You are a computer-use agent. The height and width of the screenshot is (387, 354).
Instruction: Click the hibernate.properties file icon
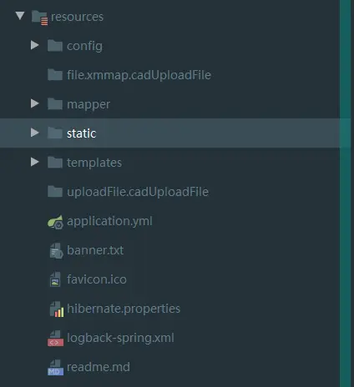point(57,309)
